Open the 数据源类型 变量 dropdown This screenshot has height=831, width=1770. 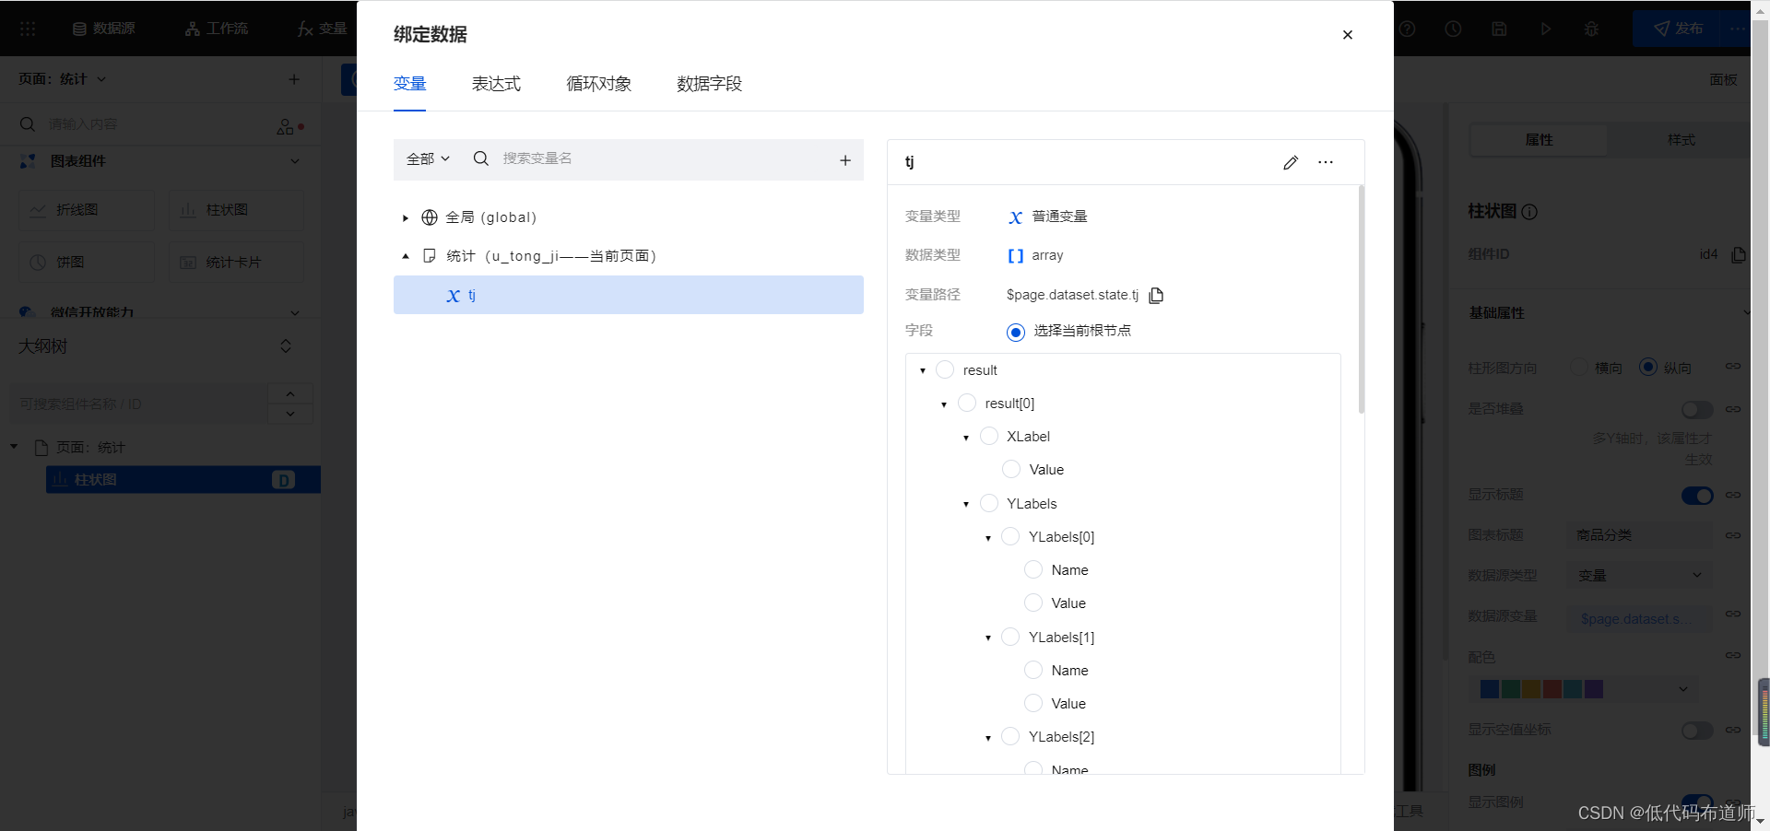(x=1639, y=575)
